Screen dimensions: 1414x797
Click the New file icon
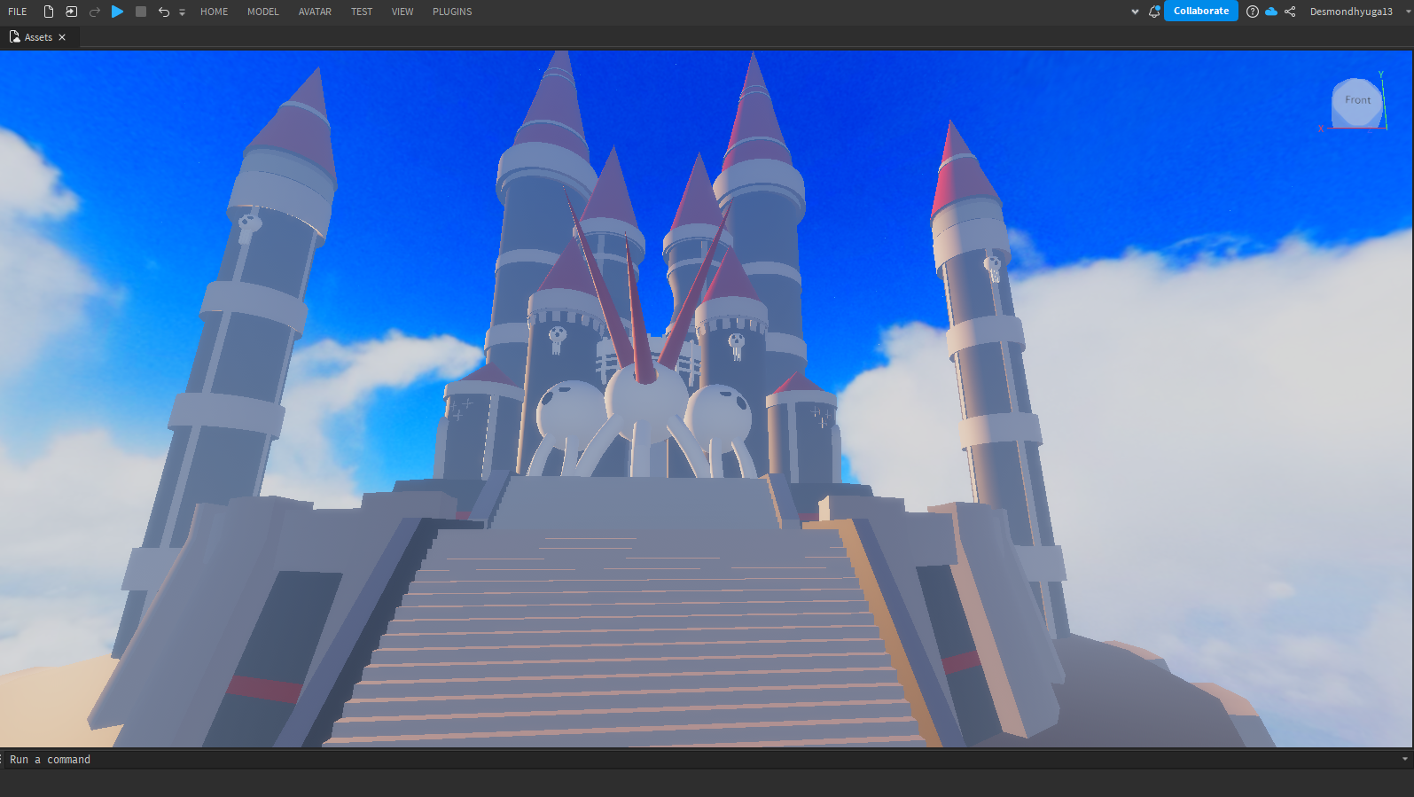pyautogui.click(x=49, y=12)
